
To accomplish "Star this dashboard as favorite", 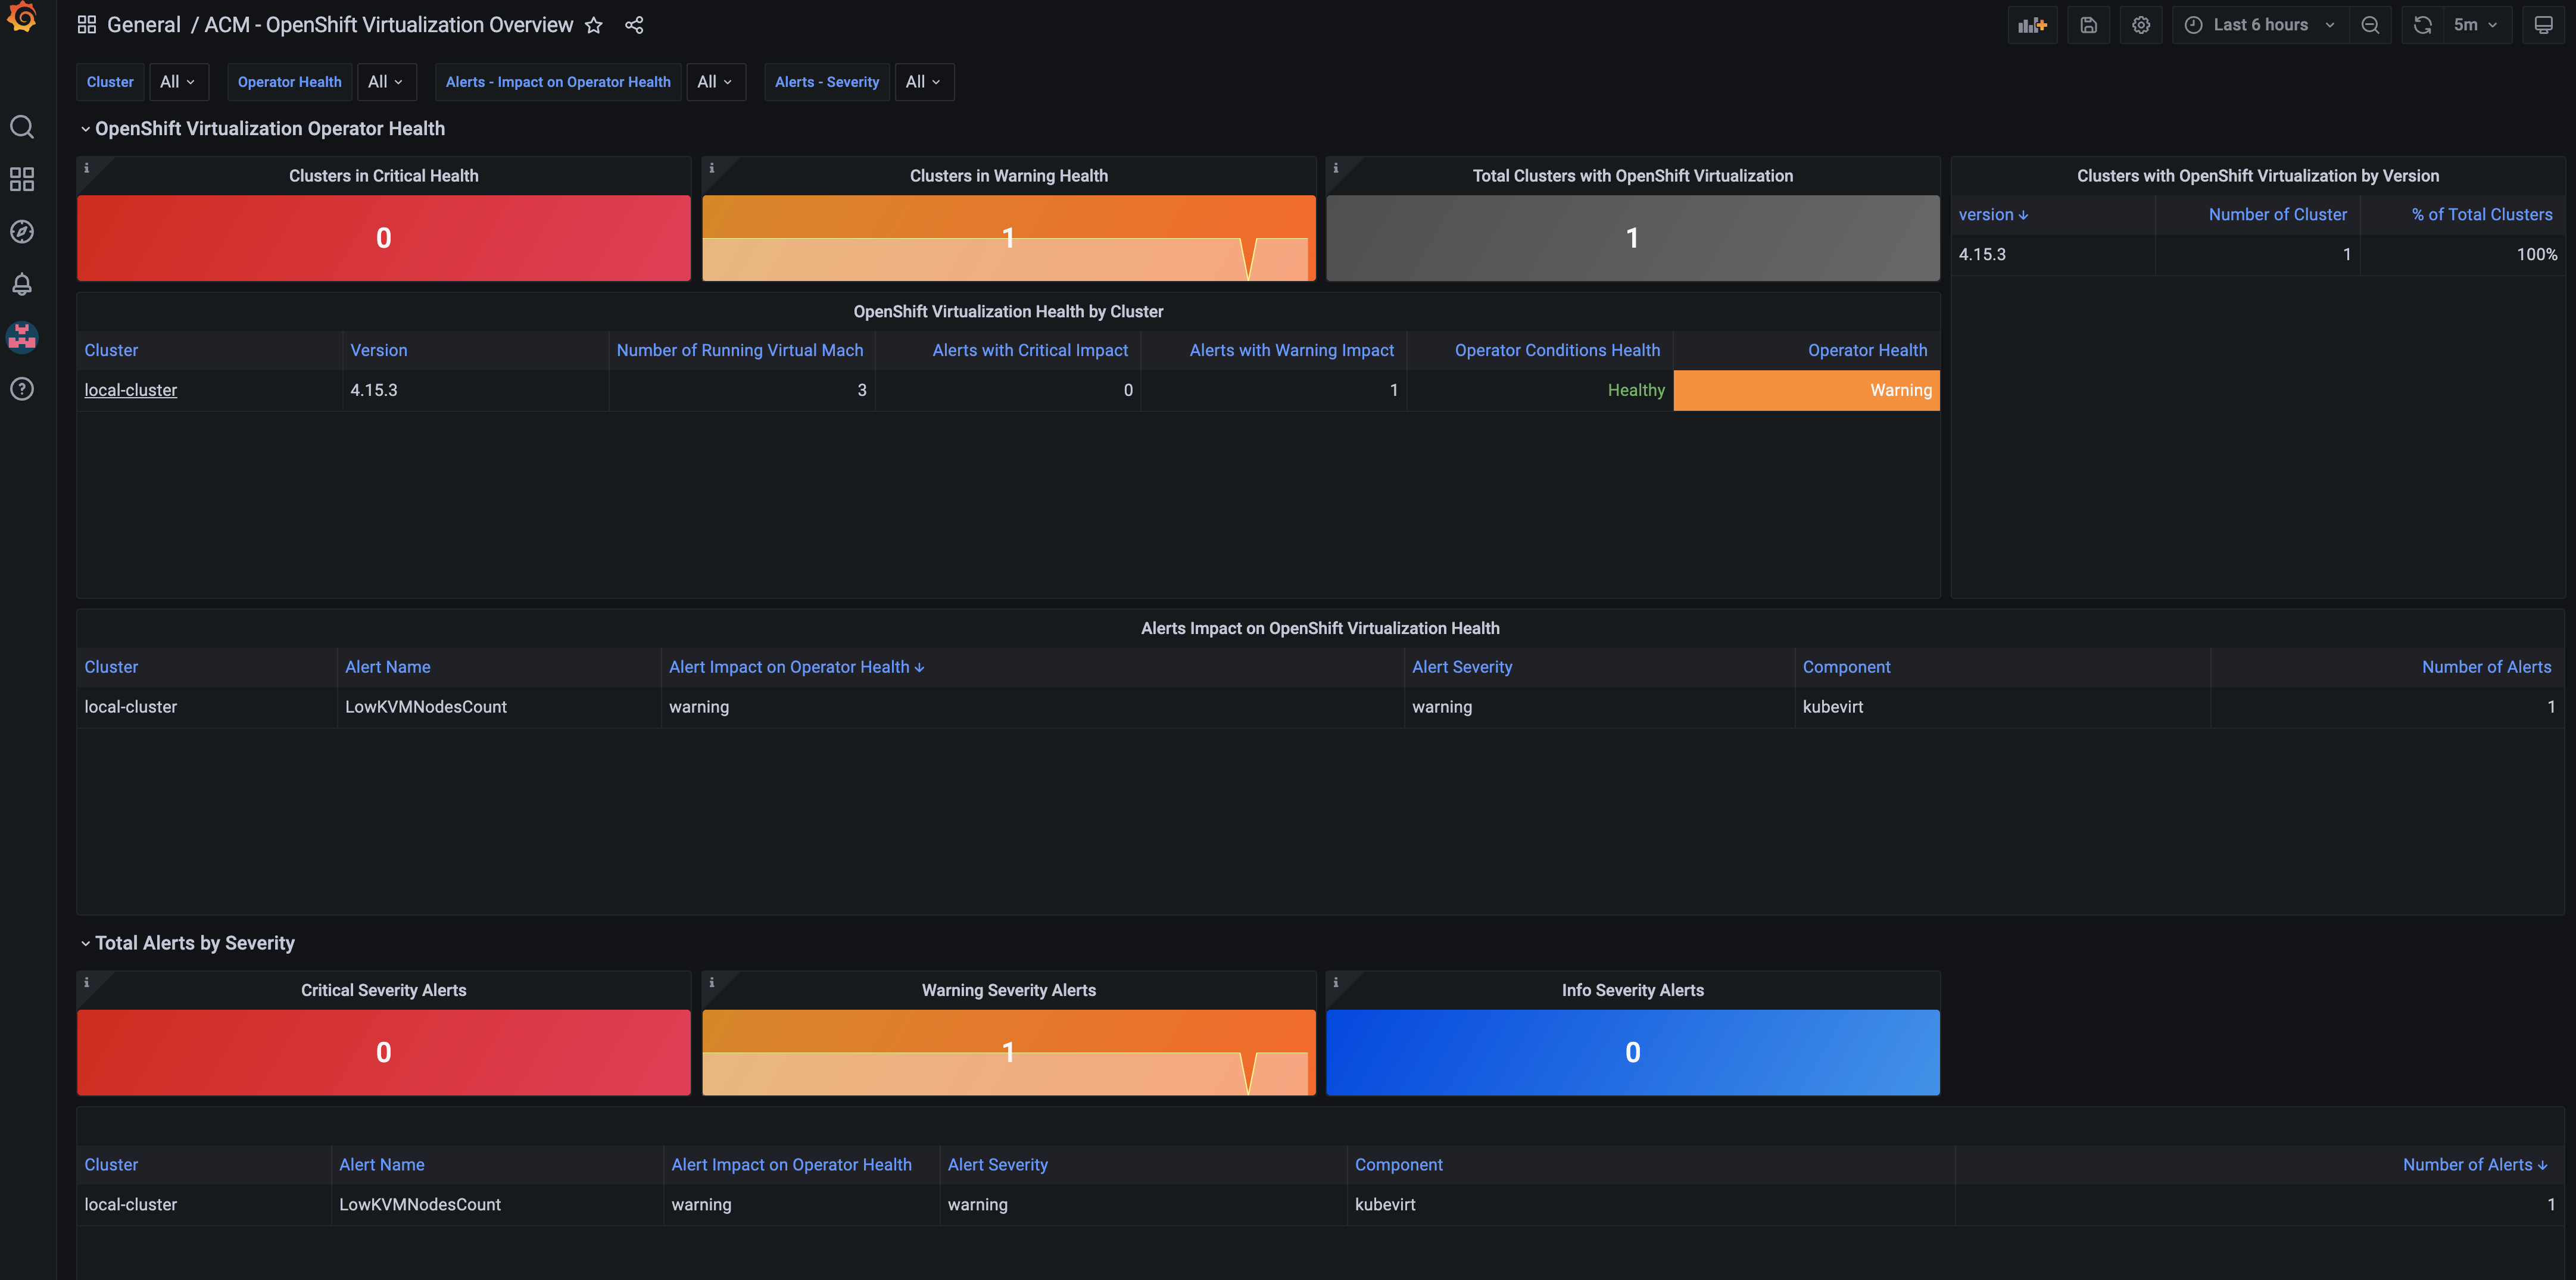I will (x=594, y=25).
